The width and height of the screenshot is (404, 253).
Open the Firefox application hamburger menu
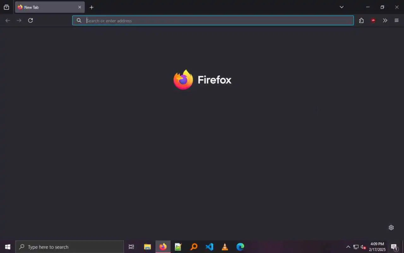397,21
